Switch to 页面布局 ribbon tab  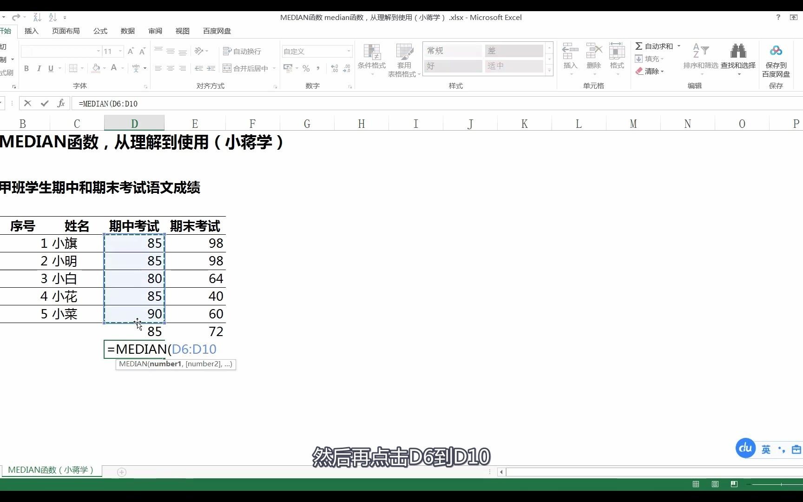coord(66,31)
